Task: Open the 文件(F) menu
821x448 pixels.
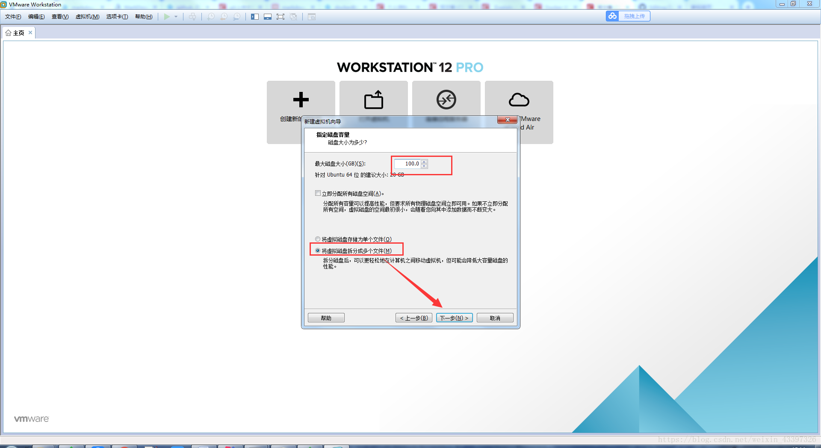Action: (13, 17)
